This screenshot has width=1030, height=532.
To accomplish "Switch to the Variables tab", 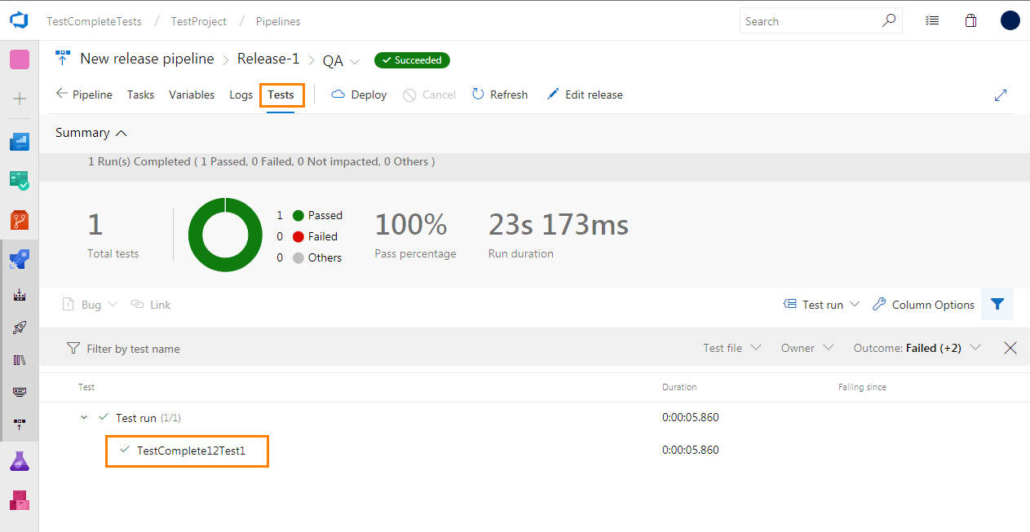I will pos(192,95).
